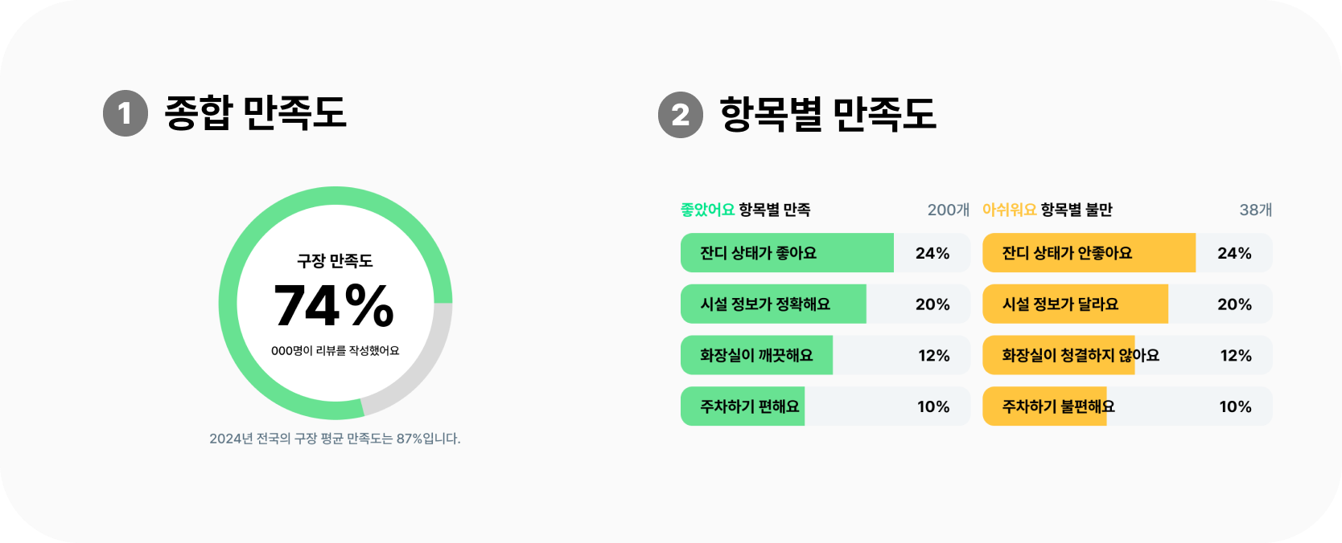Viewport: 1342px width, 543px height.
Task: Select the 화장실이 깨끗해요 bar
Action: (825, 355)
